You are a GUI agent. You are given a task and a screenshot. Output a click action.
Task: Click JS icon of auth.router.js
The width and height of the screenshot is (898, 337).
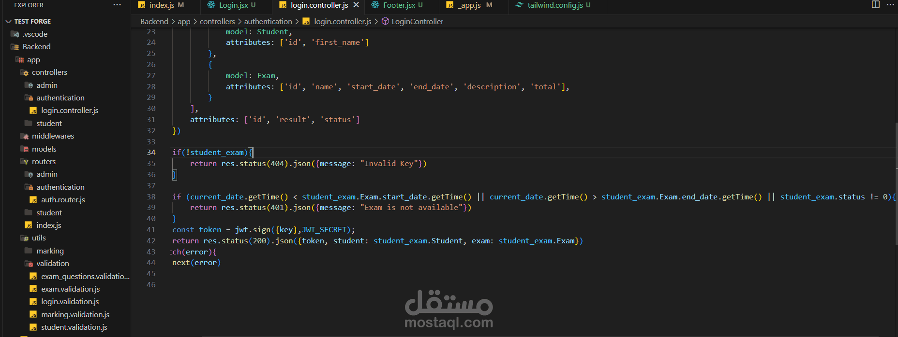click(x=33, y=200)
